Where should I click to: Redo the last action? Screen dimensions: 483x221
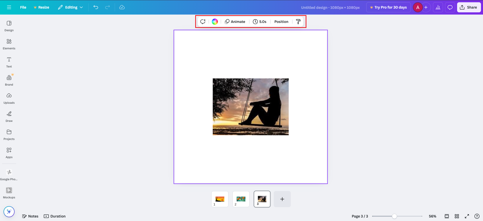tap(107, 7)
